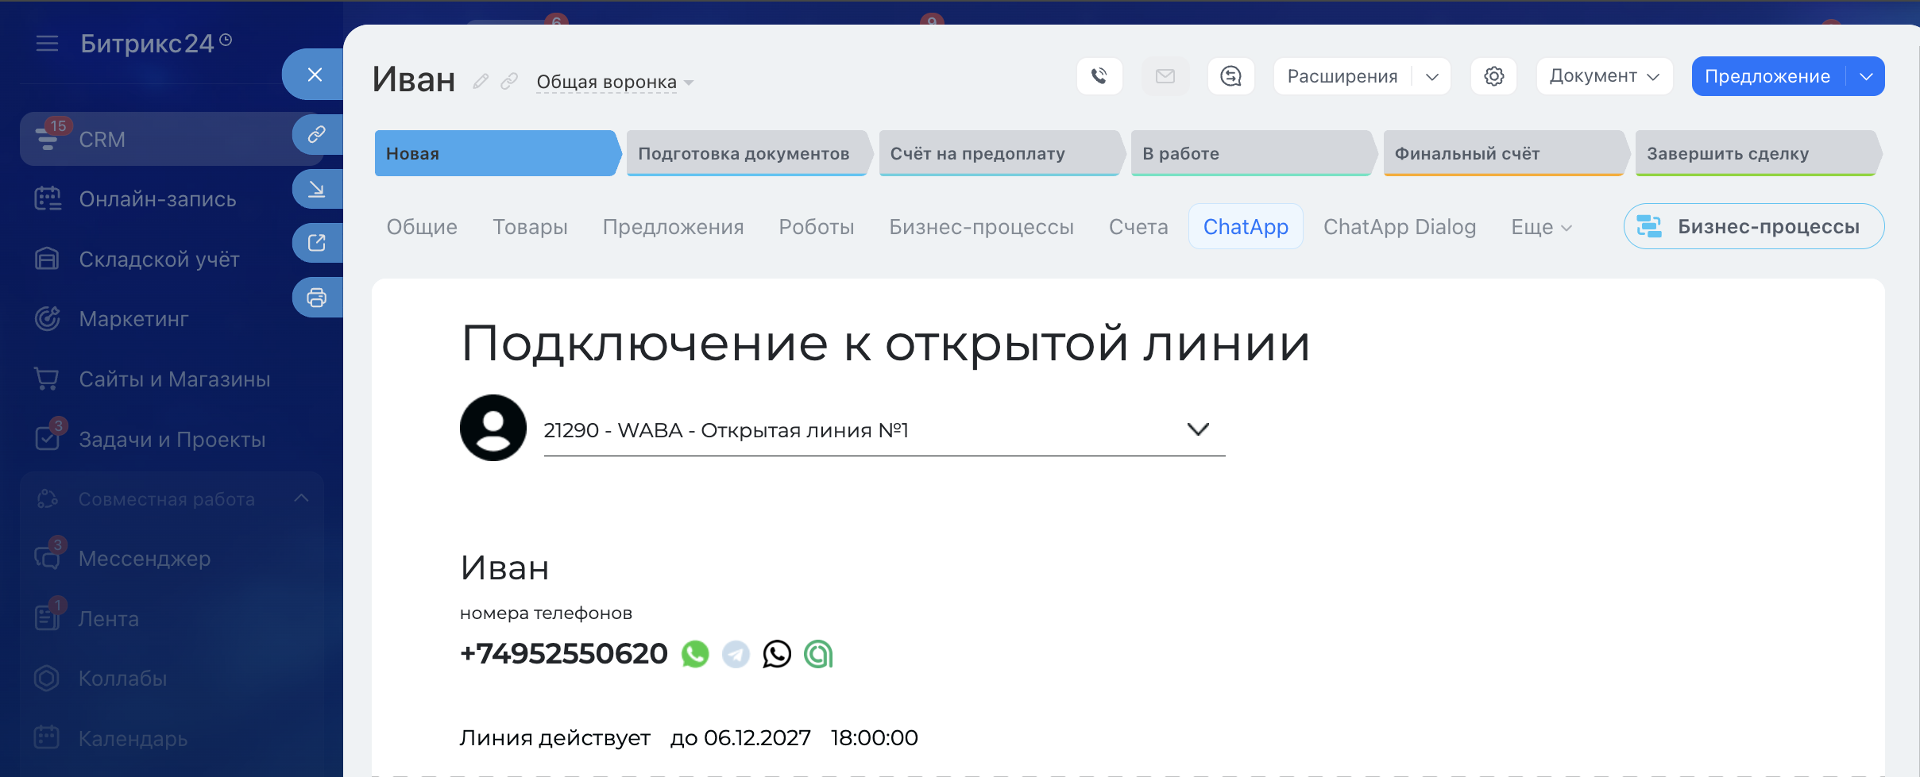
Task: Click the phone call icon in header
Action: tap(1099, 76)
